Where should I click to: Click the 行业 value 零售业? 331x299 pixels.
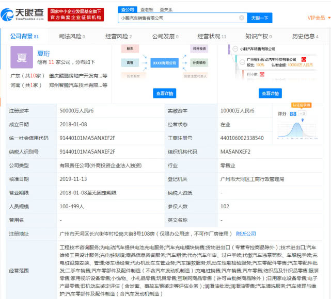[228, 165]
